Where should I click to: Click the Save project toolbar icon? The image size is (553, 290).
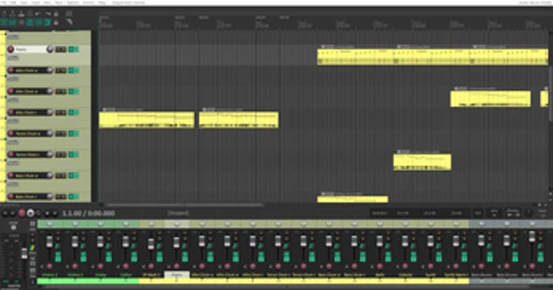pos(21,14)
